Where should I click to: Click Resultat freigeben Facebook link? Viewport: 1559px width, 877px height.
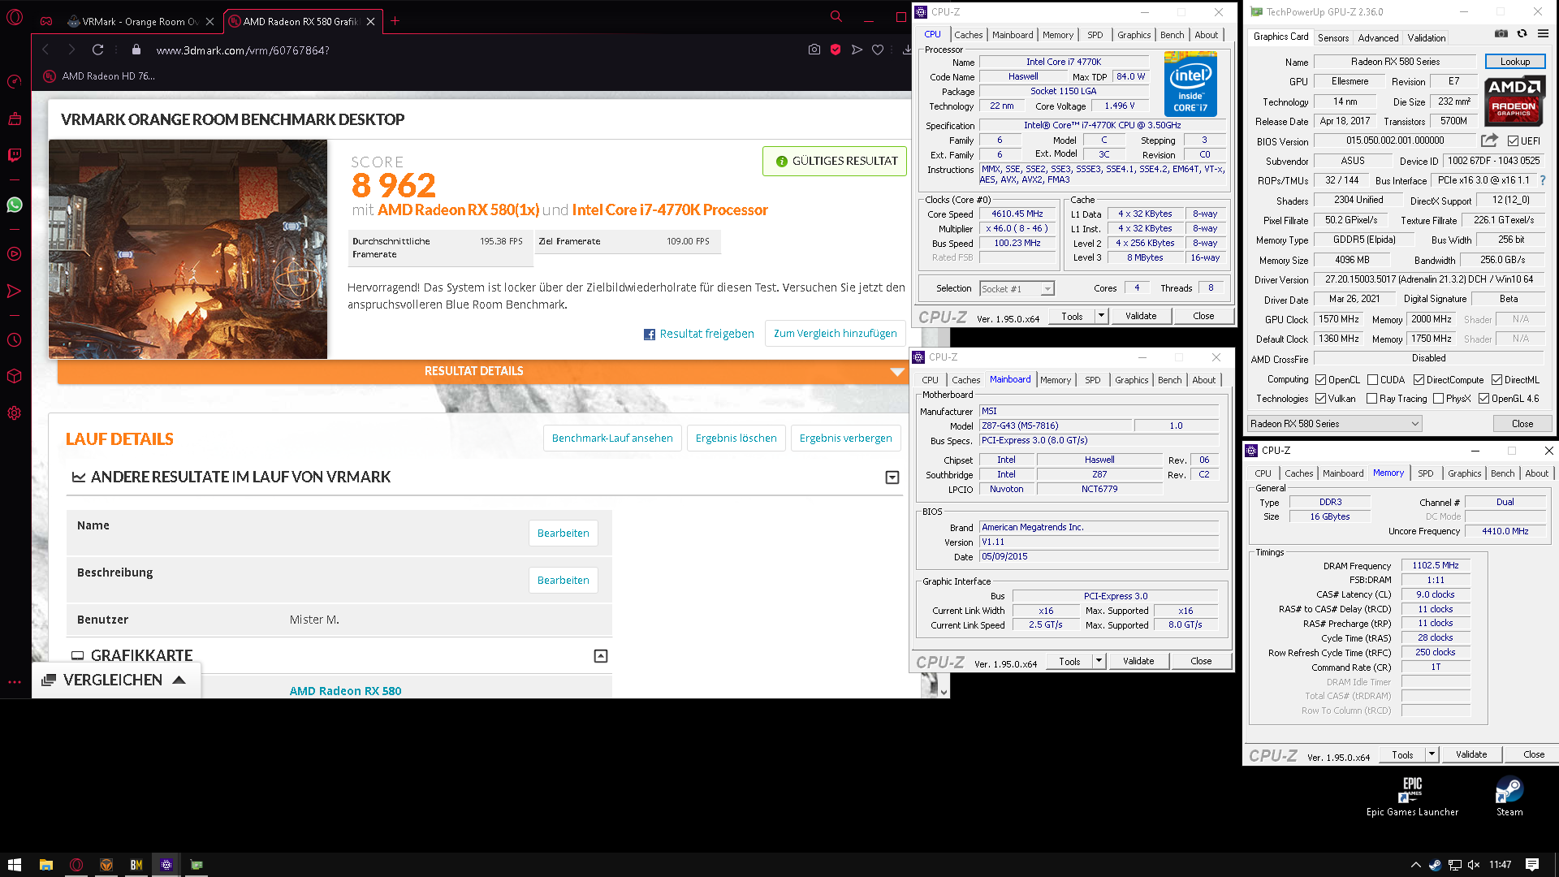698,334
